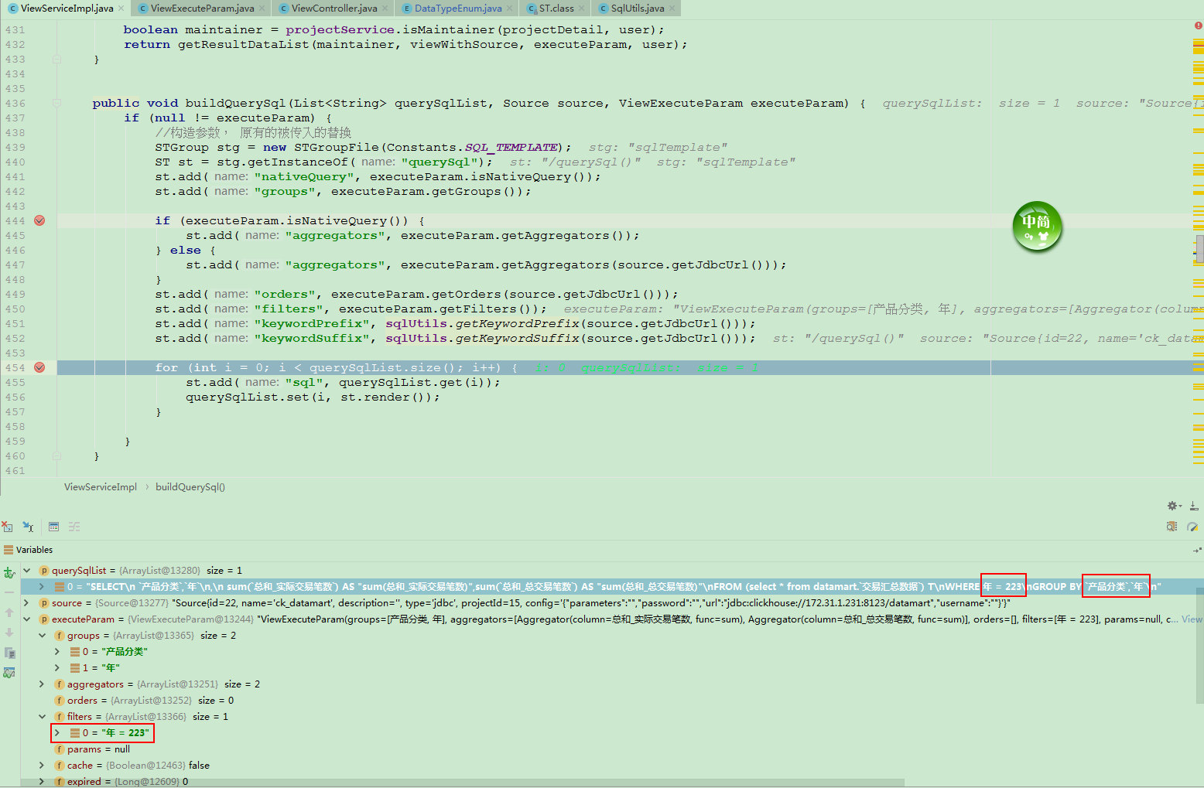The width and height of the screenshot is (1204, 788).
Task: Click the red inspections indicator above the editor scrollbar
Action: (x=1199, y=26)
